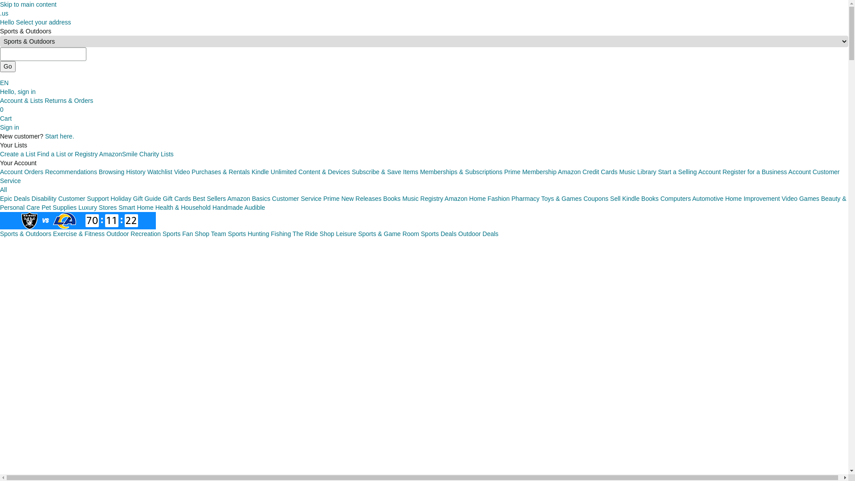Click the Start here new customer link
This screenshot has width=855, height=481.
coord(59,136)
